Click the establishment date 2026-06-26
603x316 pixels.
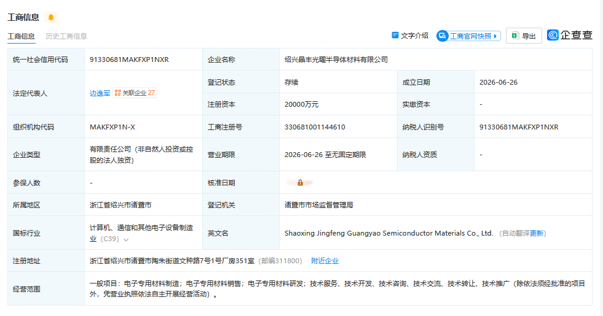(499, 82)
